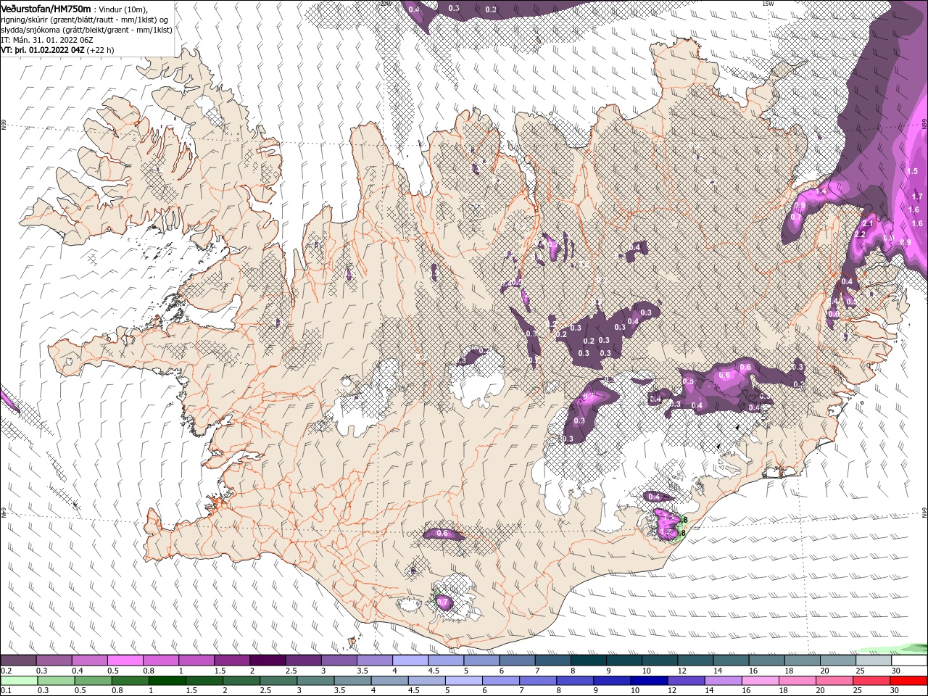Click the 'Vindur (10m),' text in the header
This screenshot has width=928, height=696.
(122, 9)
